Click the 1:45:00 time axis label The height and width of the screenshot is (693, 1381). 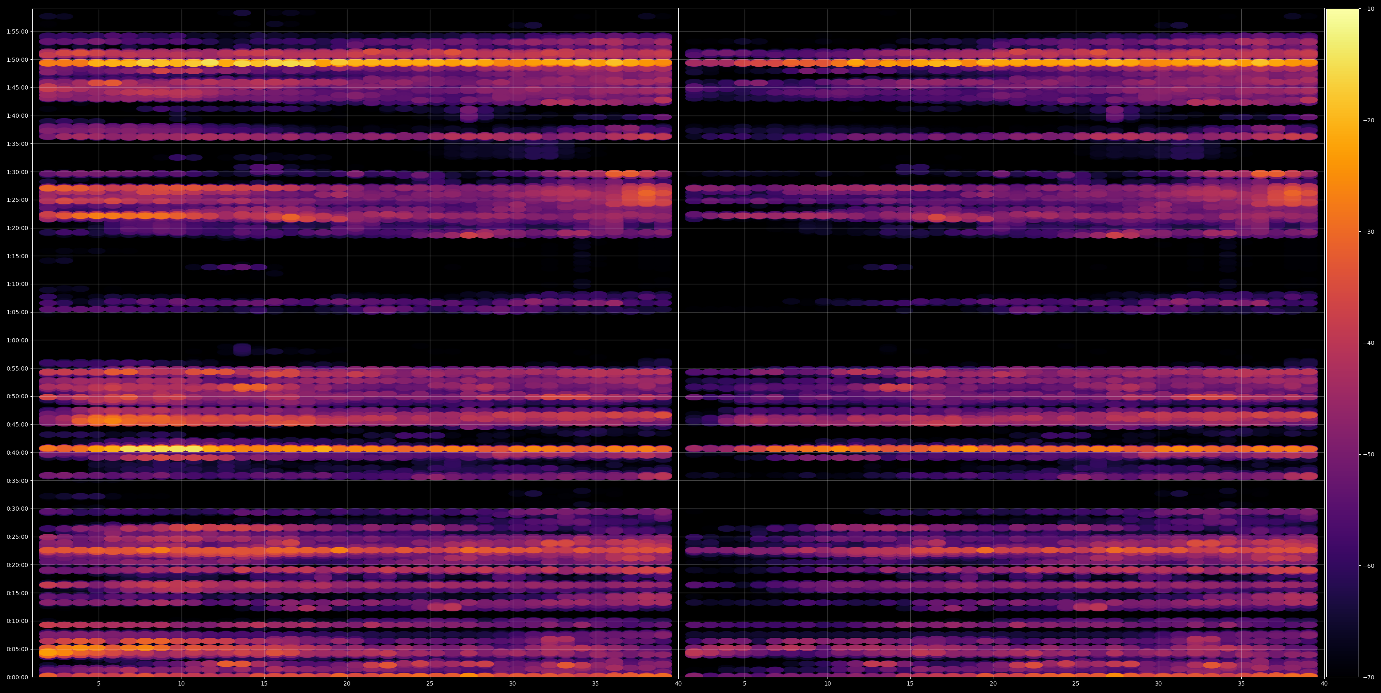point(17,87)
